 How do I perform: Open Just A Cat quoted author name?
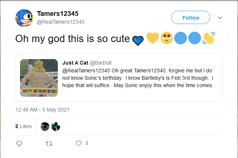tap(75, 62)
